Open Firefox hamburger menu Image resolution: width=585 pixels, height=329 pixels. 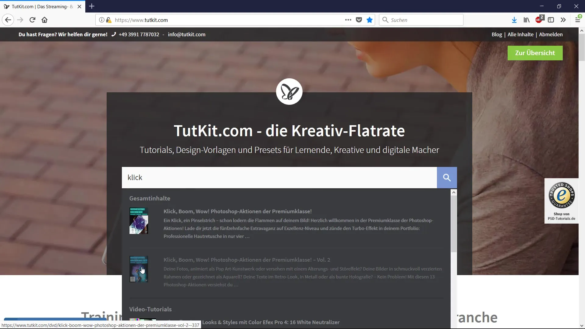point(578,19)
